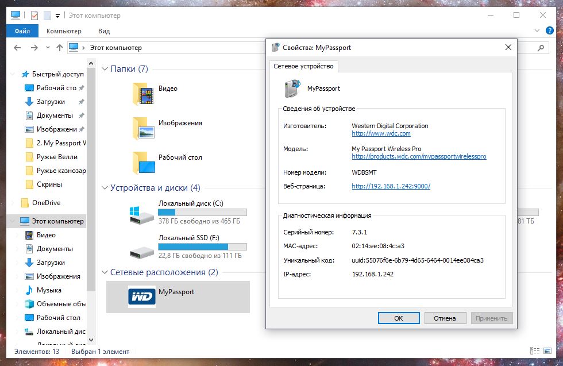The image size is (563, 366).
Task: Open the Компьютер ribbon tab
Action: tap(64, 31)
